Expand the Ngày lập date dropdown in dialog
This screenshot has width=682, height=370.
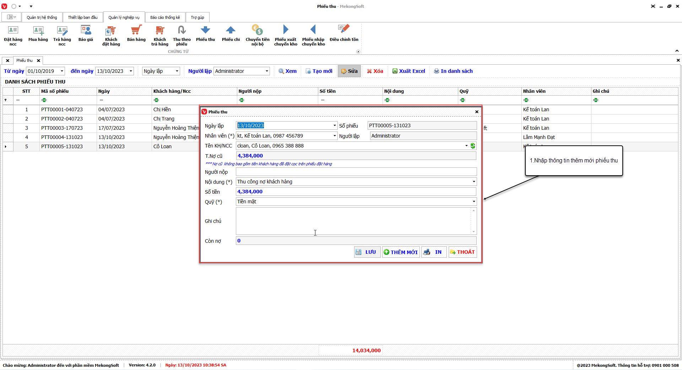(x=334, y=125)
